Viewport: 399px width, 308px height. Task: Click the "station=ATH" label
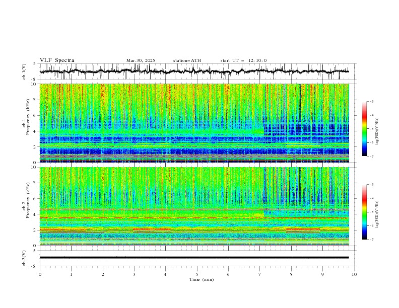click(187, 60)
